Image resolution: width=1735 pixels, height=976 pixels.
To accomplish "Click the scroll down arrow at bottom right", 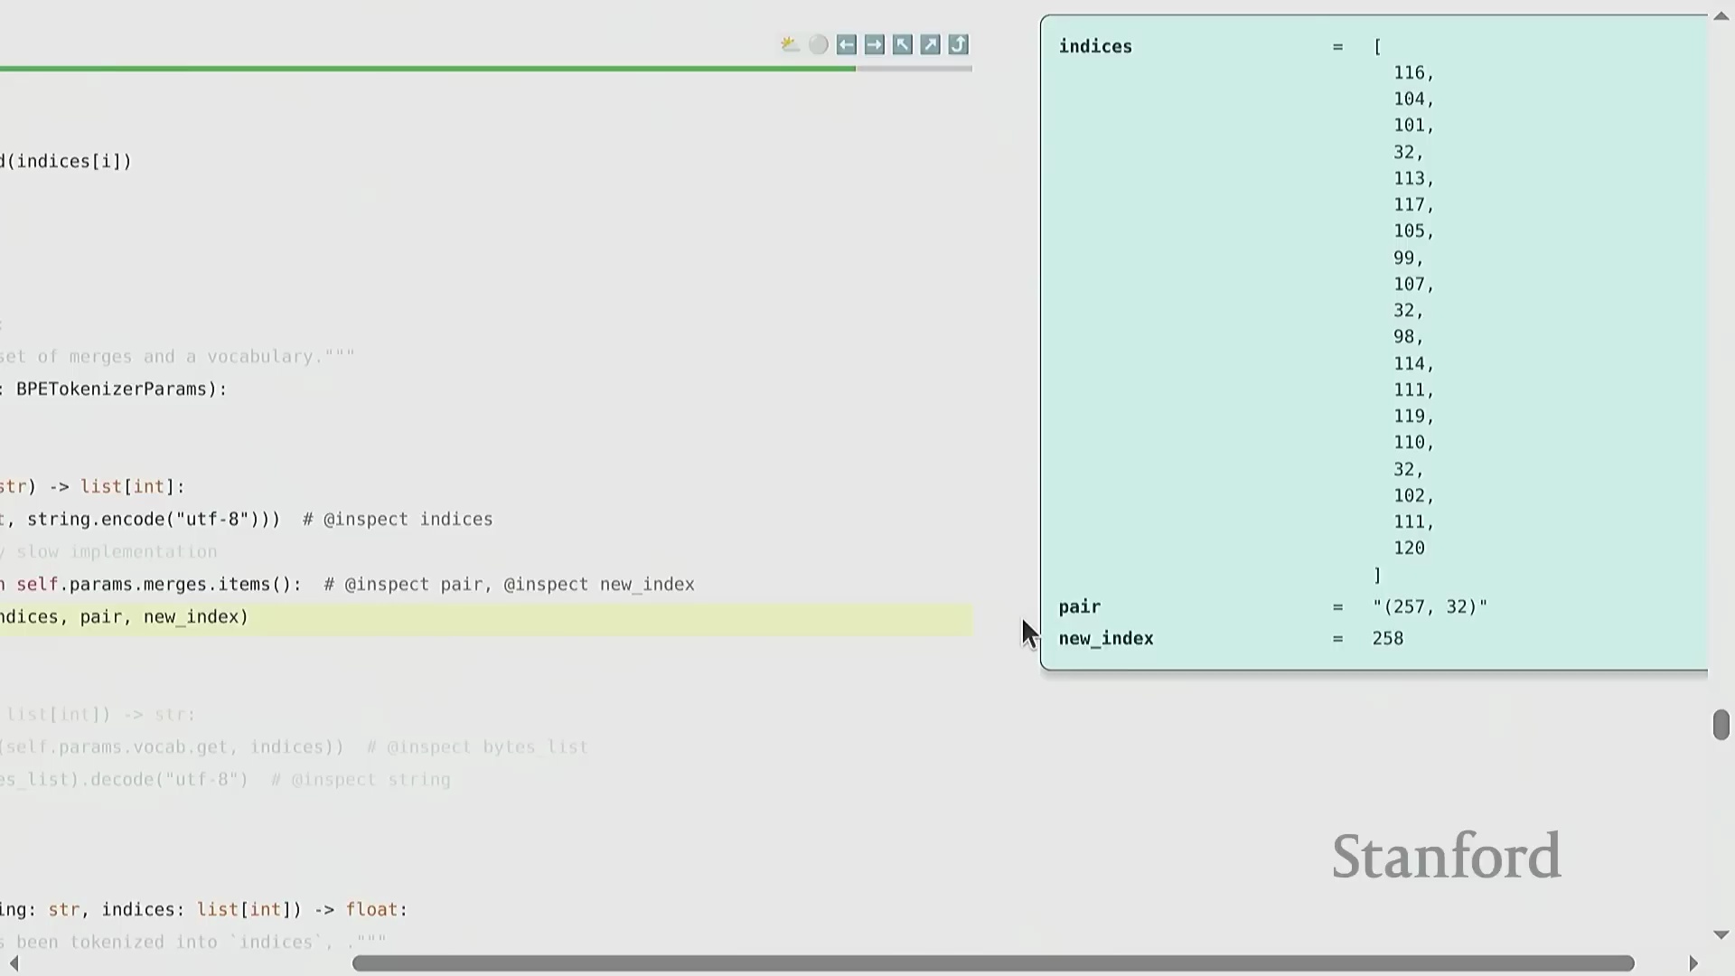I will click(x=1721, y=935).
